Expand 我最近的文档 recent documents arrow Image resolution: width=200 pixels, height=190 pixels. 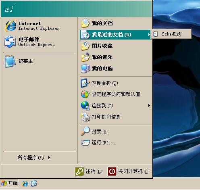click(x=149, y=35)
